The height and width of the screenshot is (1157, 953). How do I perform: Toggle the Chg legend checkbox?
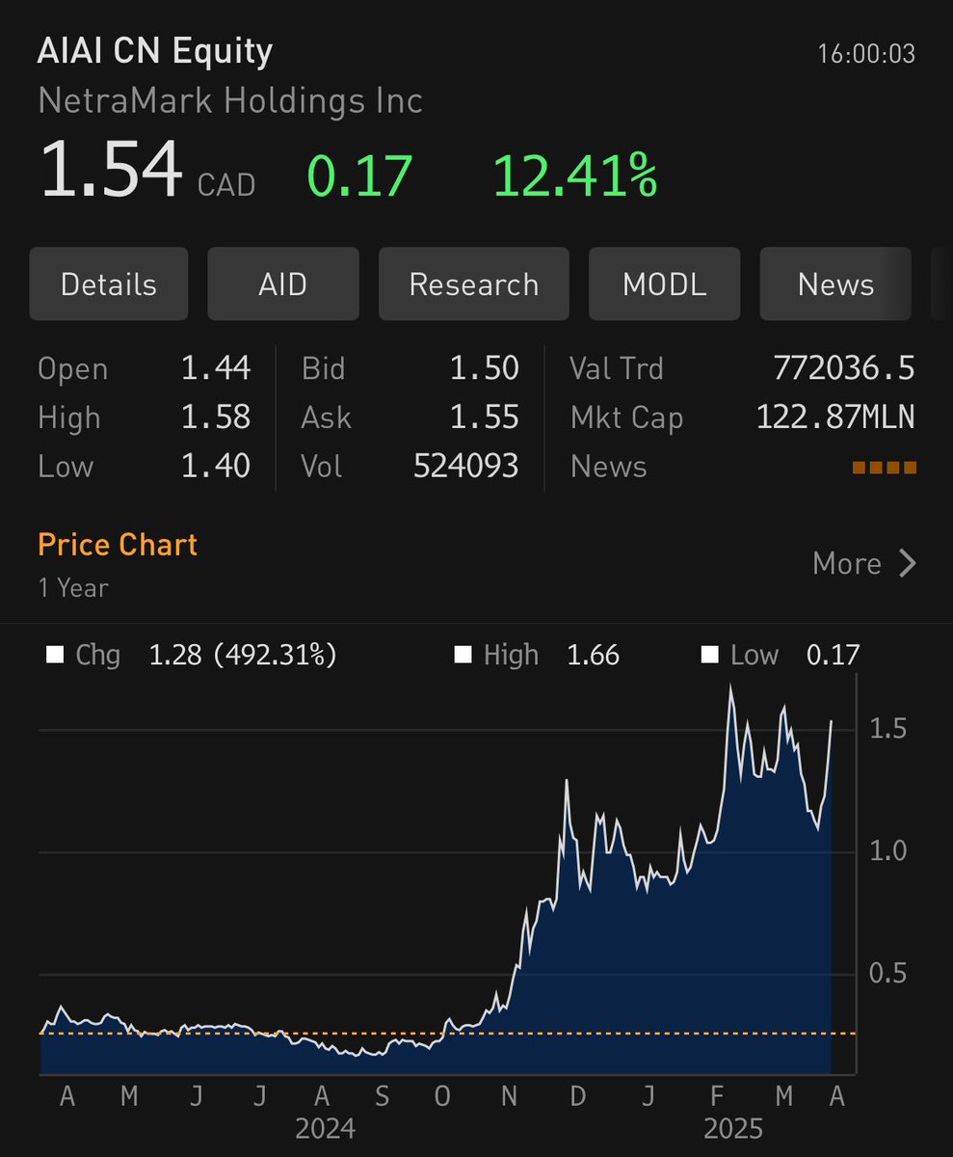[x=54, y=656]
